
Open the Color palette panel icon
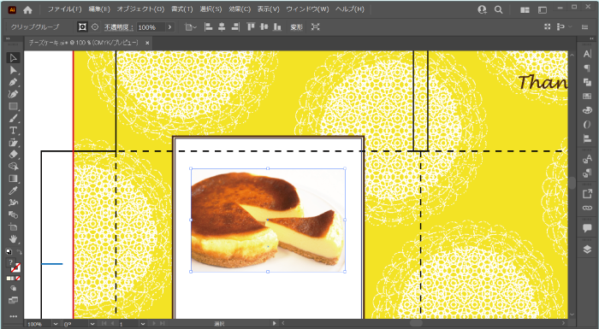pyautogui.click(x=587, y=110)
